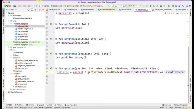Start debugging with the green bug icon
Screen dimensions: 194x109
click(150, 6)
